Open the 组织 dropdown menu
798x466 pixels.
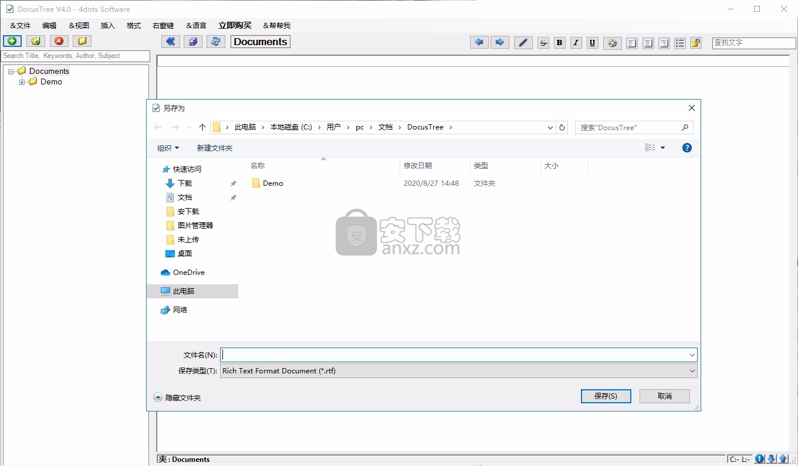coord(168,148)
